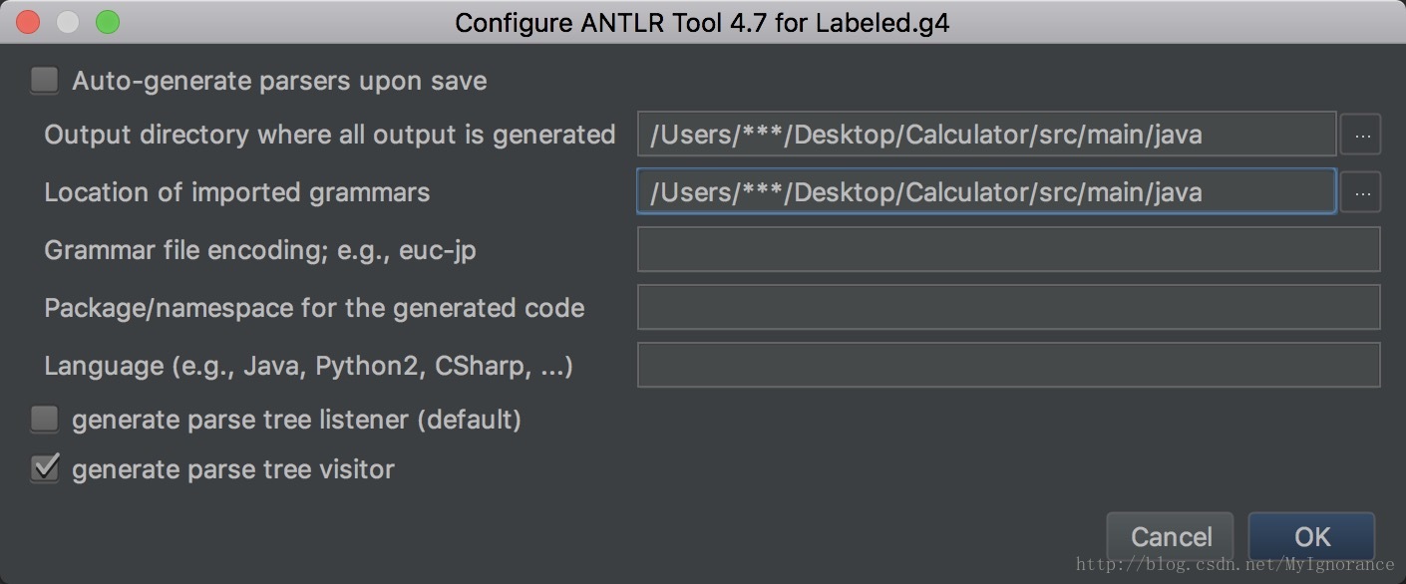Click the Language input field
This screenshot has width=1406, height=584.
tap(1008, 365)
